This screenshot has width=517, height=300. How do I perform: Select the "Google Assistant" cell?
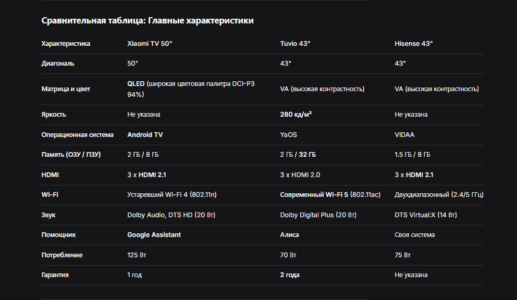pyautogui.click(x=154, y=235)
